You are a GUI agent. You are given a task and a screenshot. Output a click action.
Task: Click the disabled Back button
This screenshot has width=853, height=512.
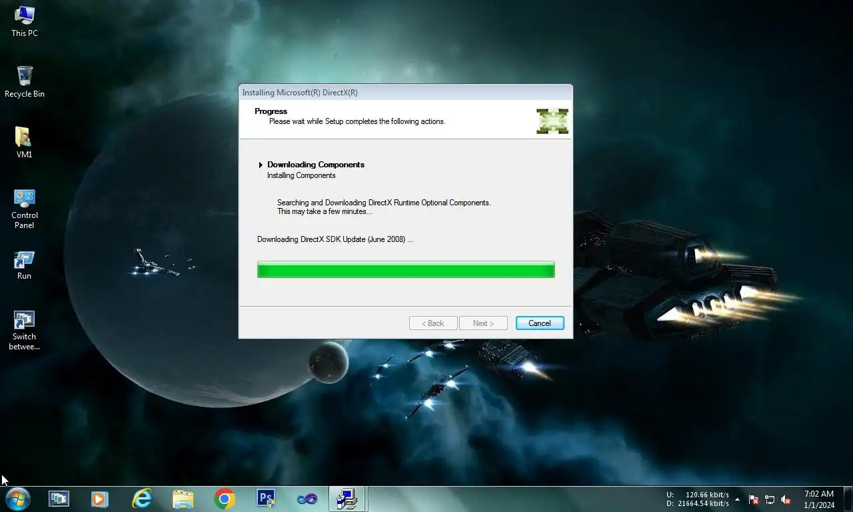pyautogui.click(x=433, y=323)
